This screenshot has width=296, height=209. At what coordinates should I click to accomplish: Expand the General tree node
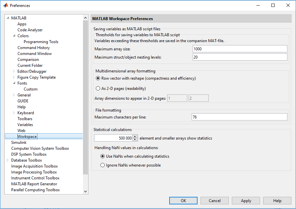pos(14,95)
